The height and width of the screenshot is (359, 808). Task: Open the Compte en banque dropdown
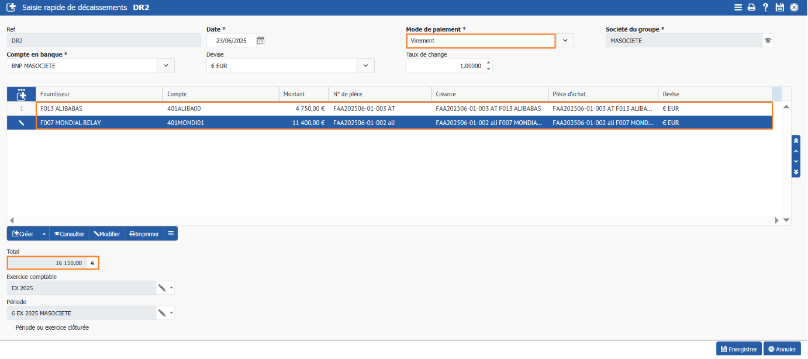165,66
